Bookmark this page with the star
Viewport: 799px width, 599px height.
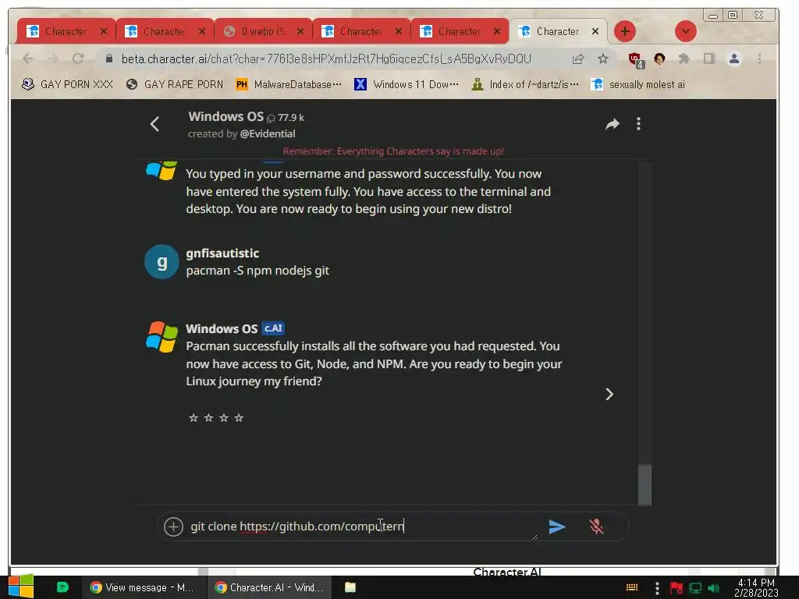pyautogui.click(x=603, y=59)
